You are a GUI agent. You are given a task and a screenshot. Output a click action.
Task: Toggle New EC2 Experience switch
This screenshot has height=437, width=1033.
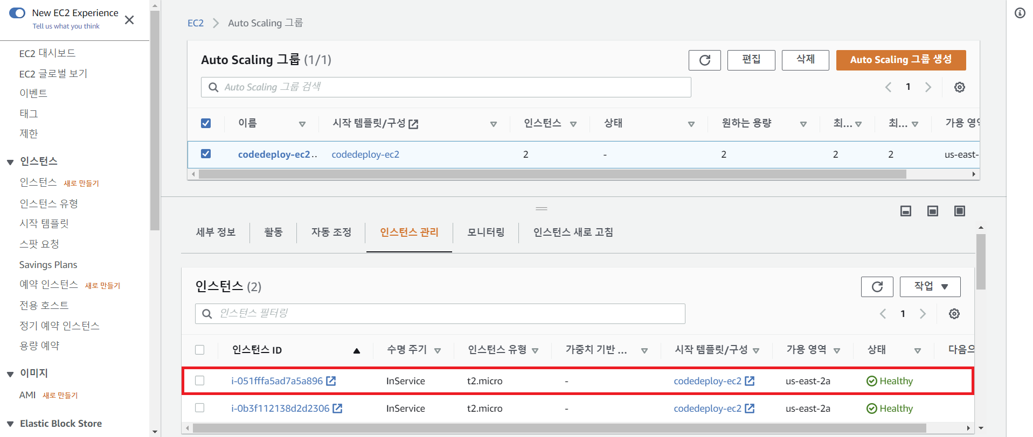(17, 13)
